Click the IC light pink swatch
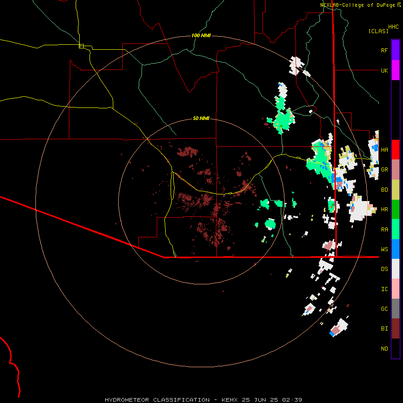Viewport: 403px width, 403px height. pyautogui.click(x=395, y=289)
